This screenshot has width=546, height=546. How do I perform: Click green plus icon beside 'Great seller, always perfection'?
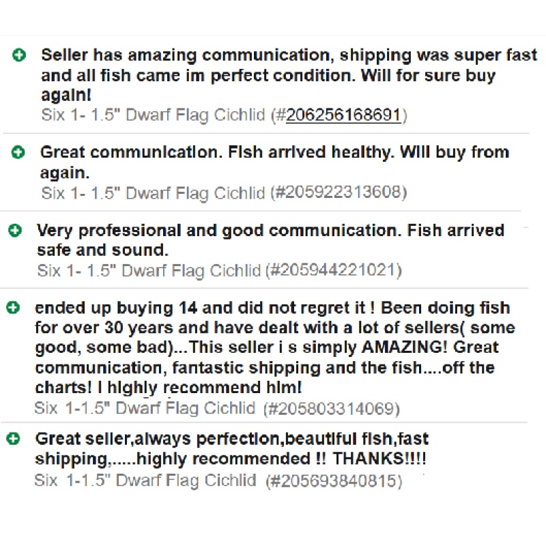pos(13,438)
